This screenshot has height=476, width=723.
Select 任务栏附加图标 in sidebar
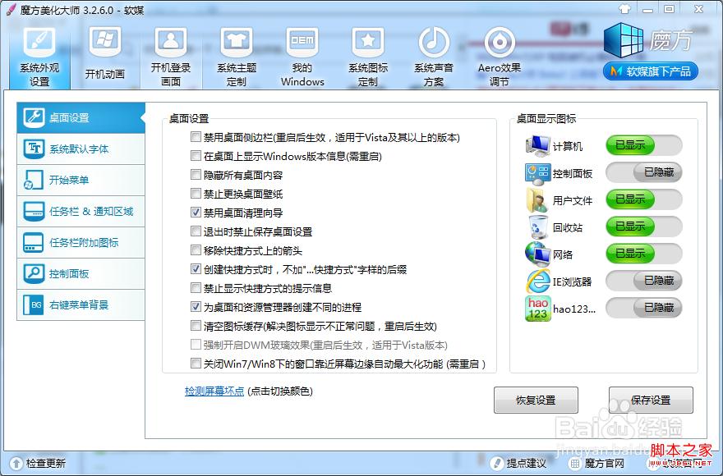(81, 242)
